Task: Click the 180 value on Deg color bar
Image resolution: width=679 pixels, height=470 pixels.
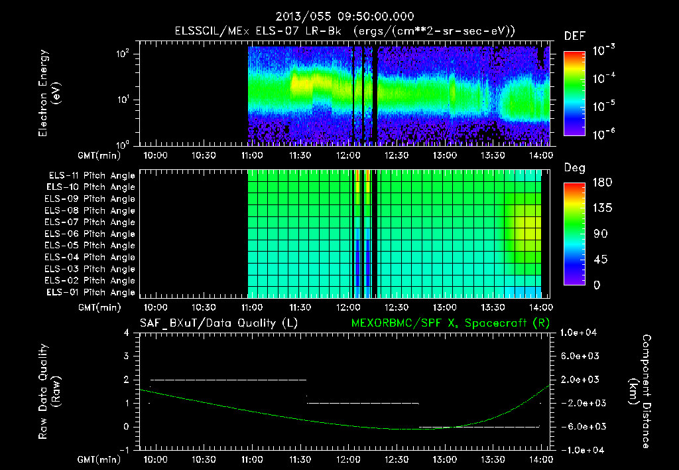Action: point(602,183)
